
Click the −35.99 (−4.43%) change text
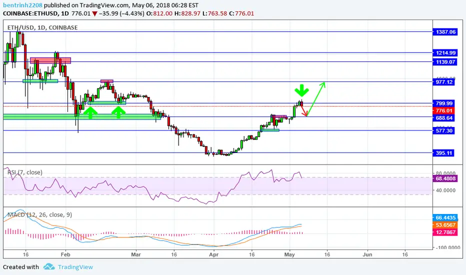tap(122, 13)
